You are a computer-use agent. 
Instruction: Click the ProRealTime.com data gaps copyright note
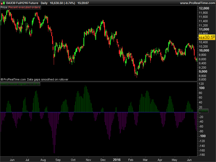point(35,79)
